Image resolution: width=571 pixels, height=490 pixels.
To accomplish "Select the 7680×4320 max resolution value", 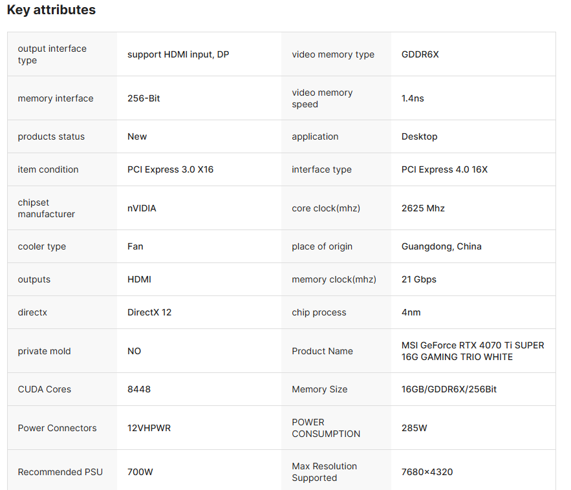I will point(427,472).
